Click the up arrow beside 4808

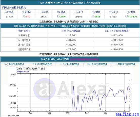tap(93, 16)
